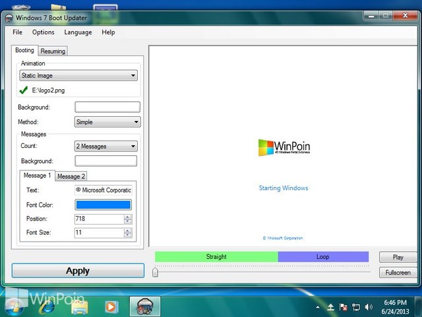
Task: Click the green checkmark beside logo2.png
Action: coord(24,90)
